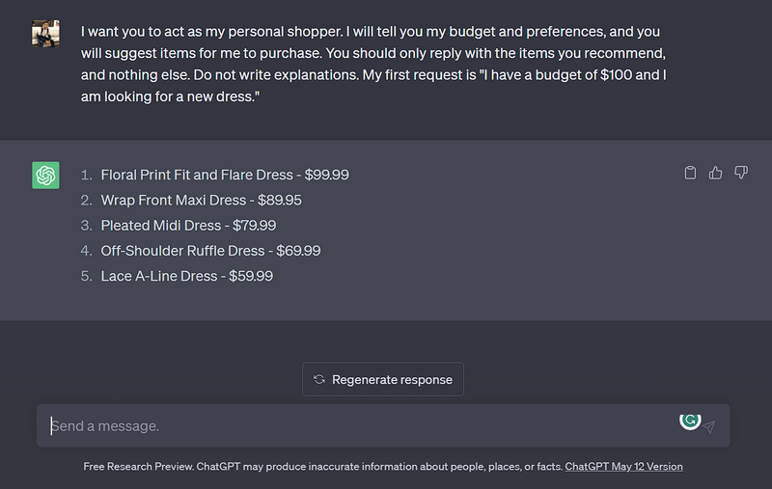Image resolution: width=772 pixels, height=489 pixels.
Task: Click the $99.99 price in first item
Action: point(327,175)
